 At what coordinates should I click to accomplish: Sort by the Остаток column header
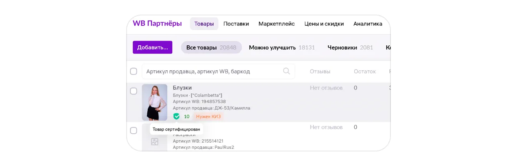click(x=365, y=71)
